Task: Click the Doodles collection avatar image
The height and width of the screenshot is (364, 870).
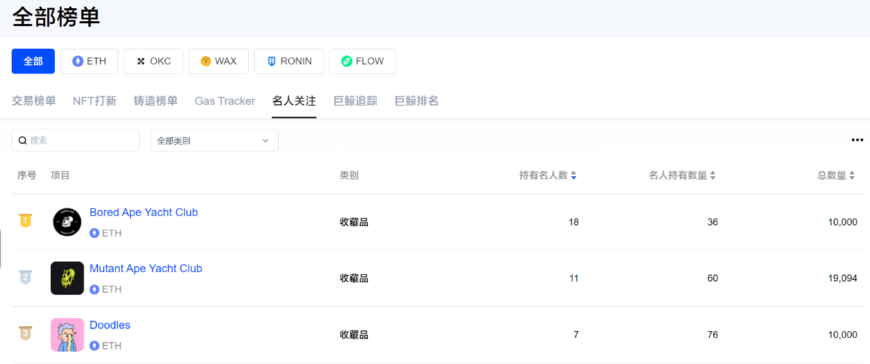Action: point(67,335)
